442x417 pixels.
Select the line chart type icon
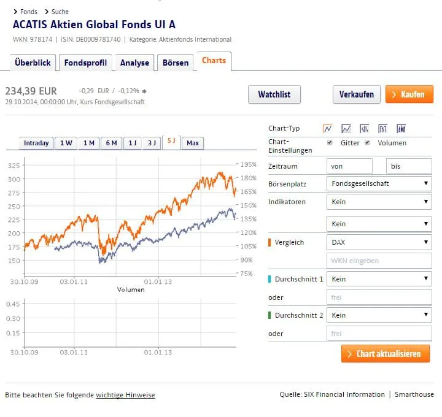(x=327, y=129)
